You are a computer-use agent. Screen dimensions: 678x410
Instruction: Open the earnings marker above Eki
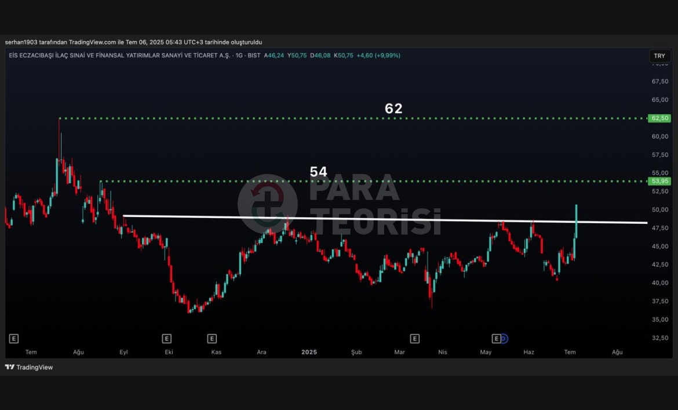click(166, 339)
